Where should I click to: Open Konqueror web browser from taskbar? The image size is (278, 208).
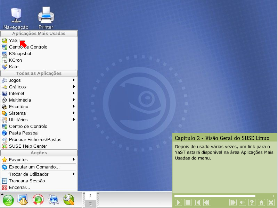(54, 200)
